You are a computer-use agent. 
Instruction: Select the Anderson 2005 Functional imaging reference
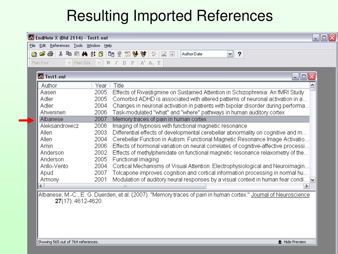coord(174,159)
